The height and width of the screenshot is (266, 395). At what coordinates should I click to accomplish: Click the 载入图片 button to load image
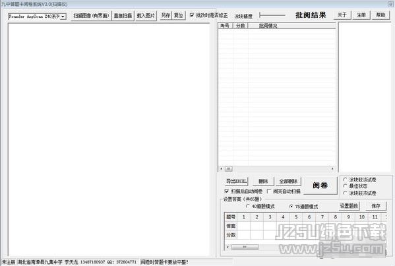click(146, 16)
